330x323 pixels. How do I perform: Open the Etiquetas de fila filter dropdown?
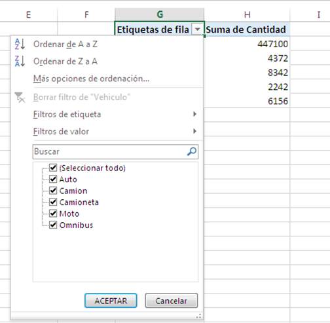[197, 29]
